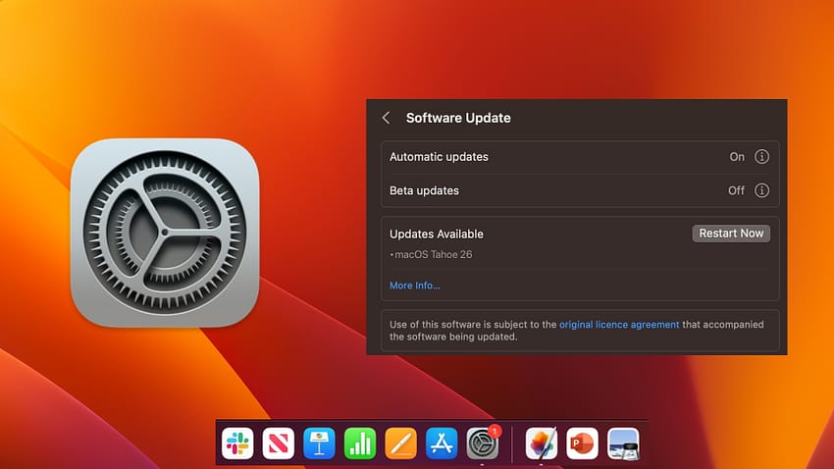Click the large System Settings gear icon

165,233
